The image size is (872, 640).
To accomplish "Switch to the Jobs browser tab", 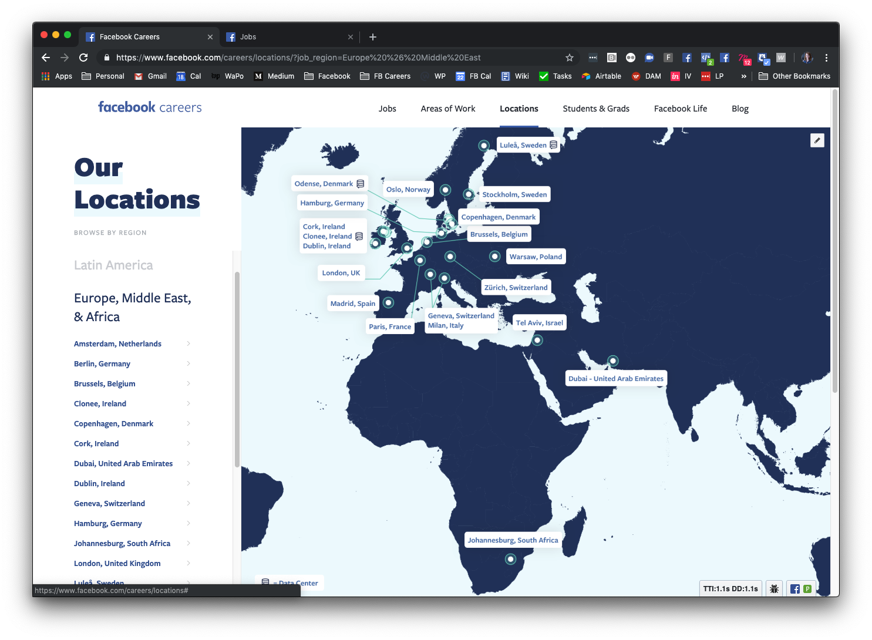I will [x=290, y=37].
